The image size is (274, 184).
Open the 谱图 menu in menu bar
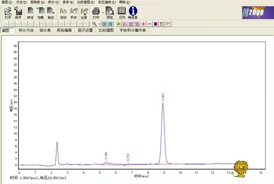coord(7,2)
